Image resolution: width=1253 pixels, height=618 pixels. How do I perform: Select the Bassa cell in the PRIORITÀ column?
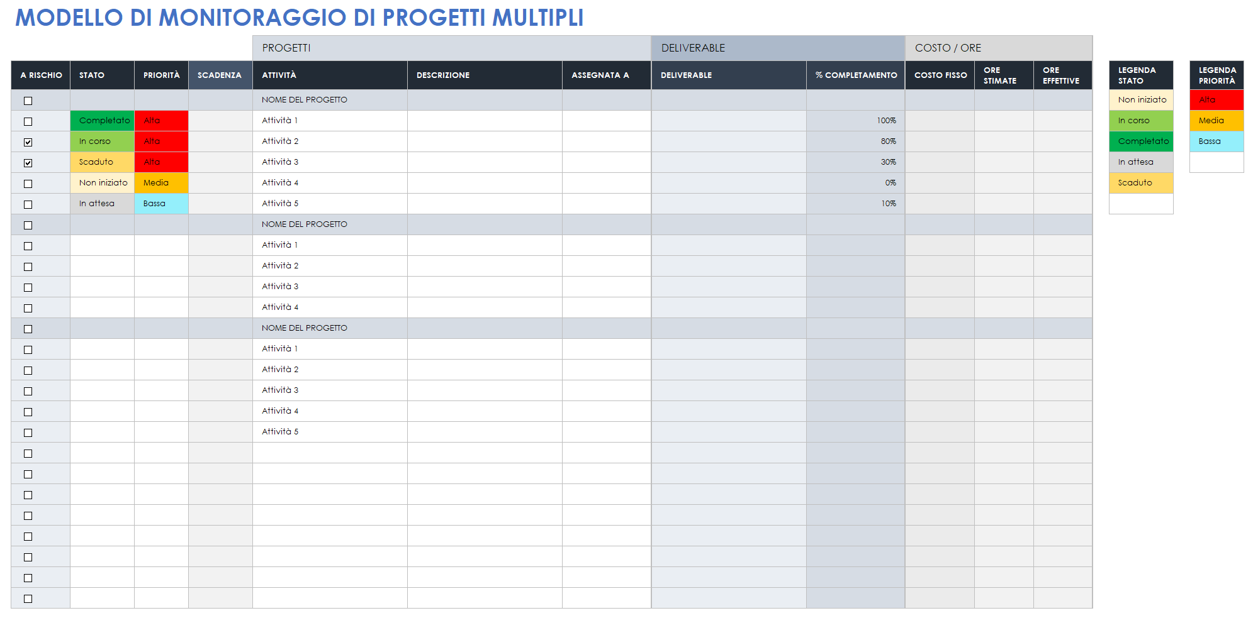161,204
